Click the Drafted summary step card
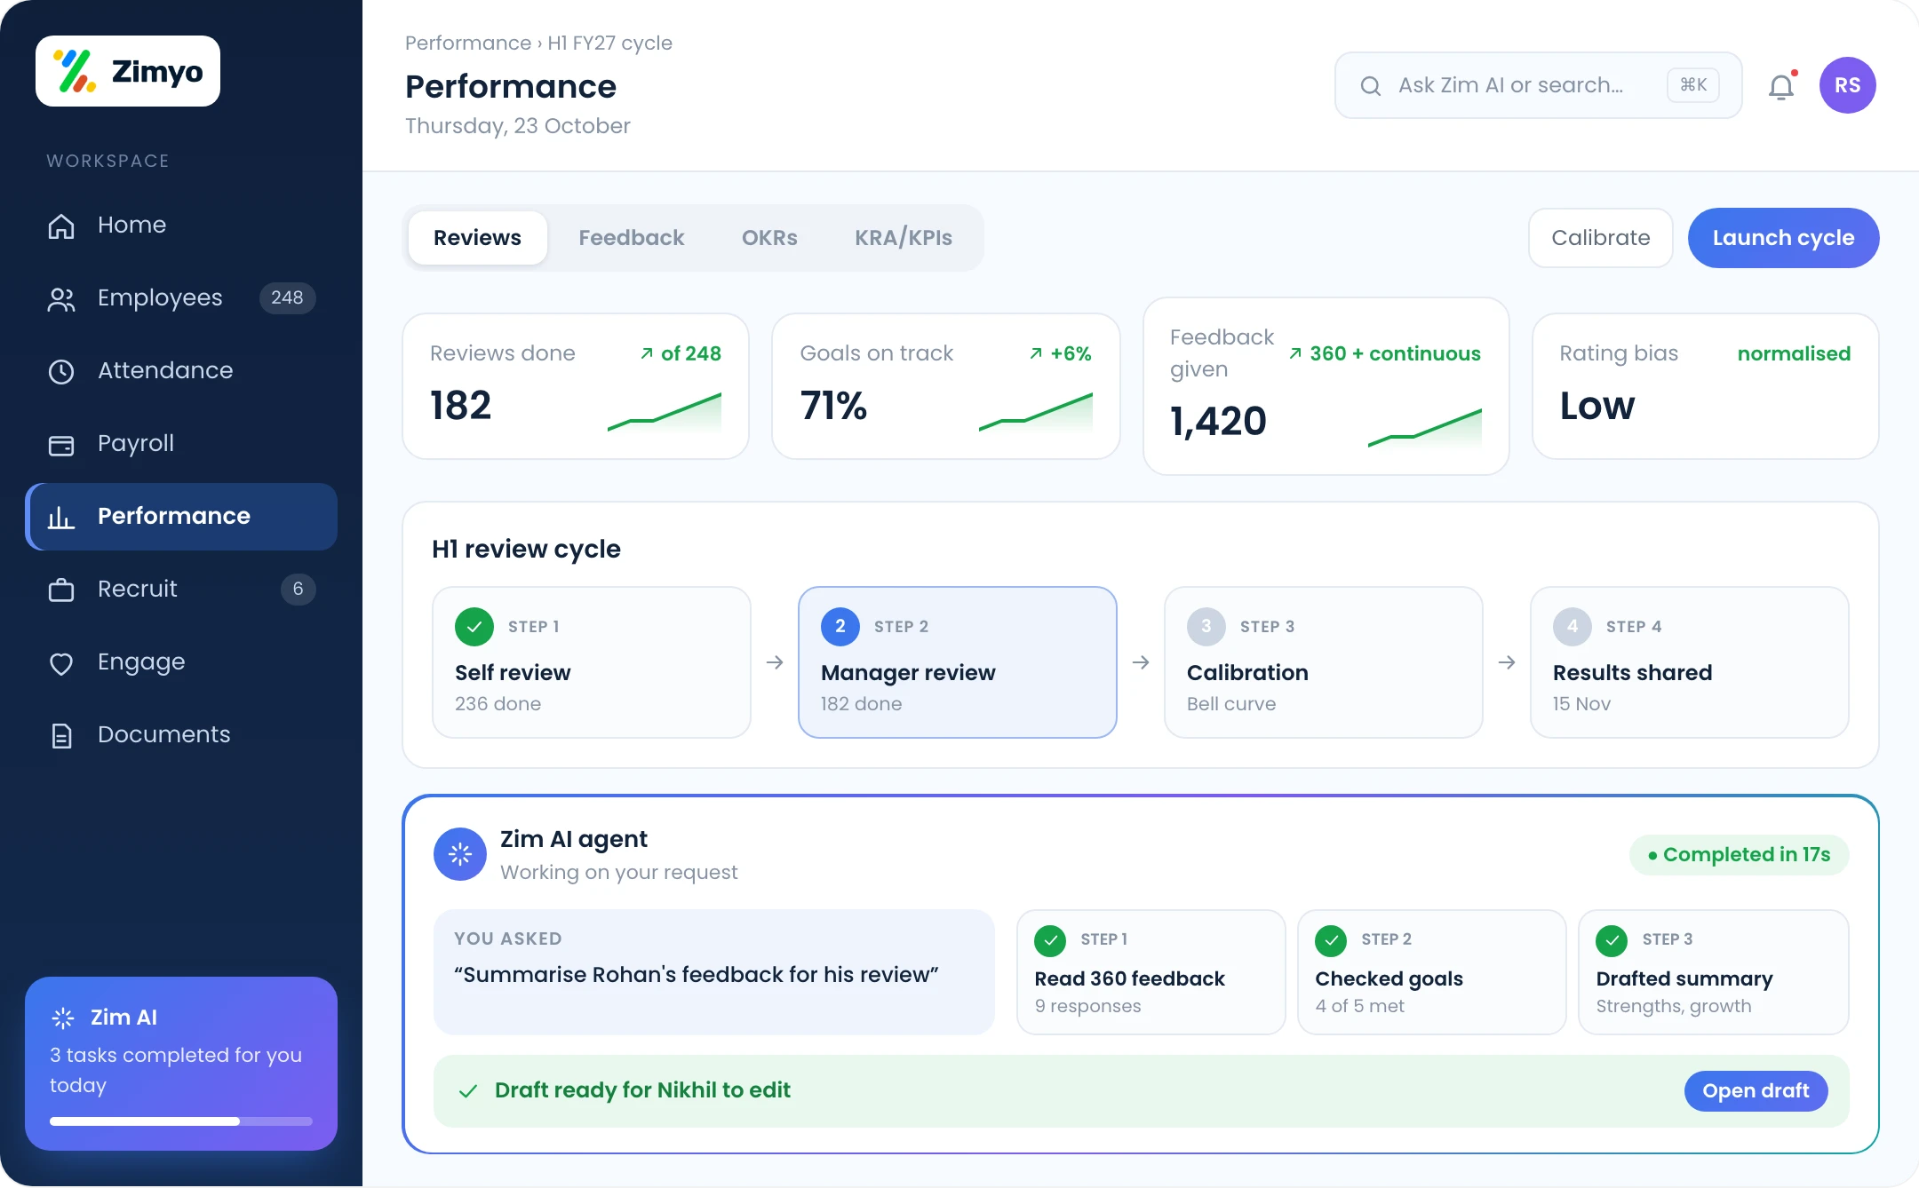 pos(1714,972)
